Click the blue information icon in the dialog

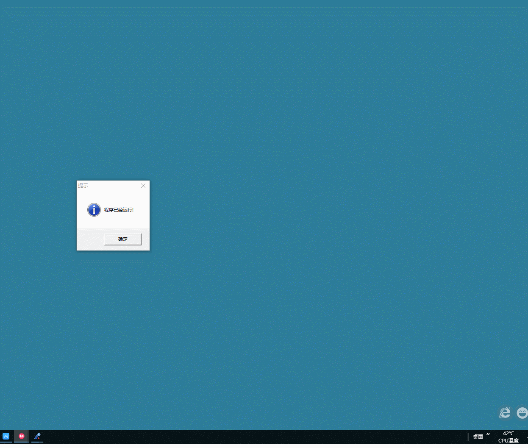click(x=94, y=209)
